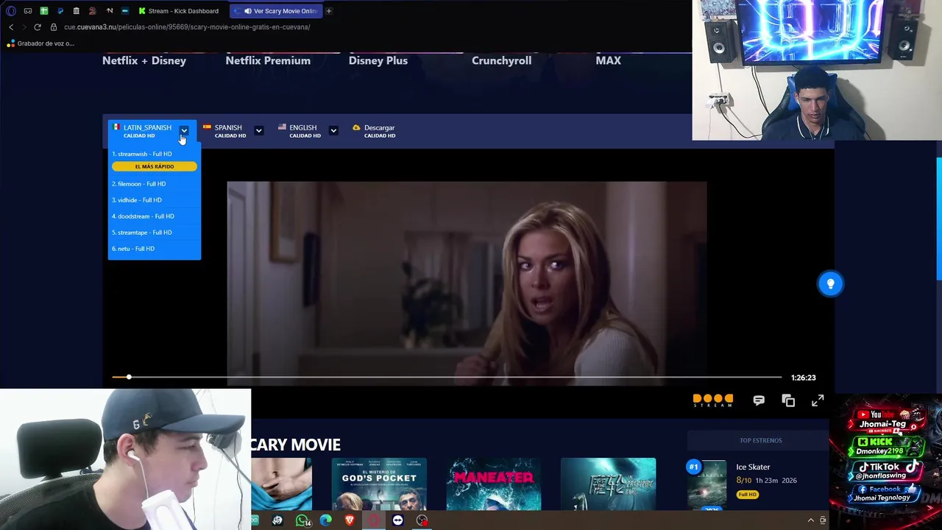Screen dimensions: 942x530
Task: Open OBS Studio from the taskbar
Action: click(x=422, y=520)
